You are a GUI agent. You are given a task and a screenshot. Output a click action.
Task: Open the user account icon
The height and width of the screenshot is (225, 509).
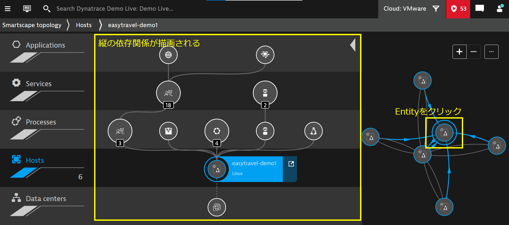500,8
